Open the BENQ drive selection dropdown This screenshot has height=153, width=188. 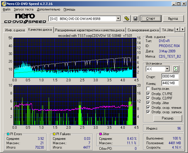[118, 19]
